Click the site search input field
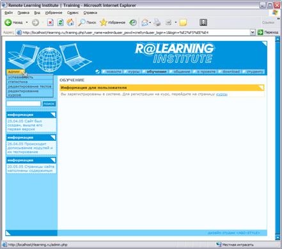The image size is (282, 249). (24, 104)
